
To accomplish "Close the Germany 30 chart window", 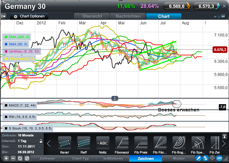I will (x=224, y=6).
